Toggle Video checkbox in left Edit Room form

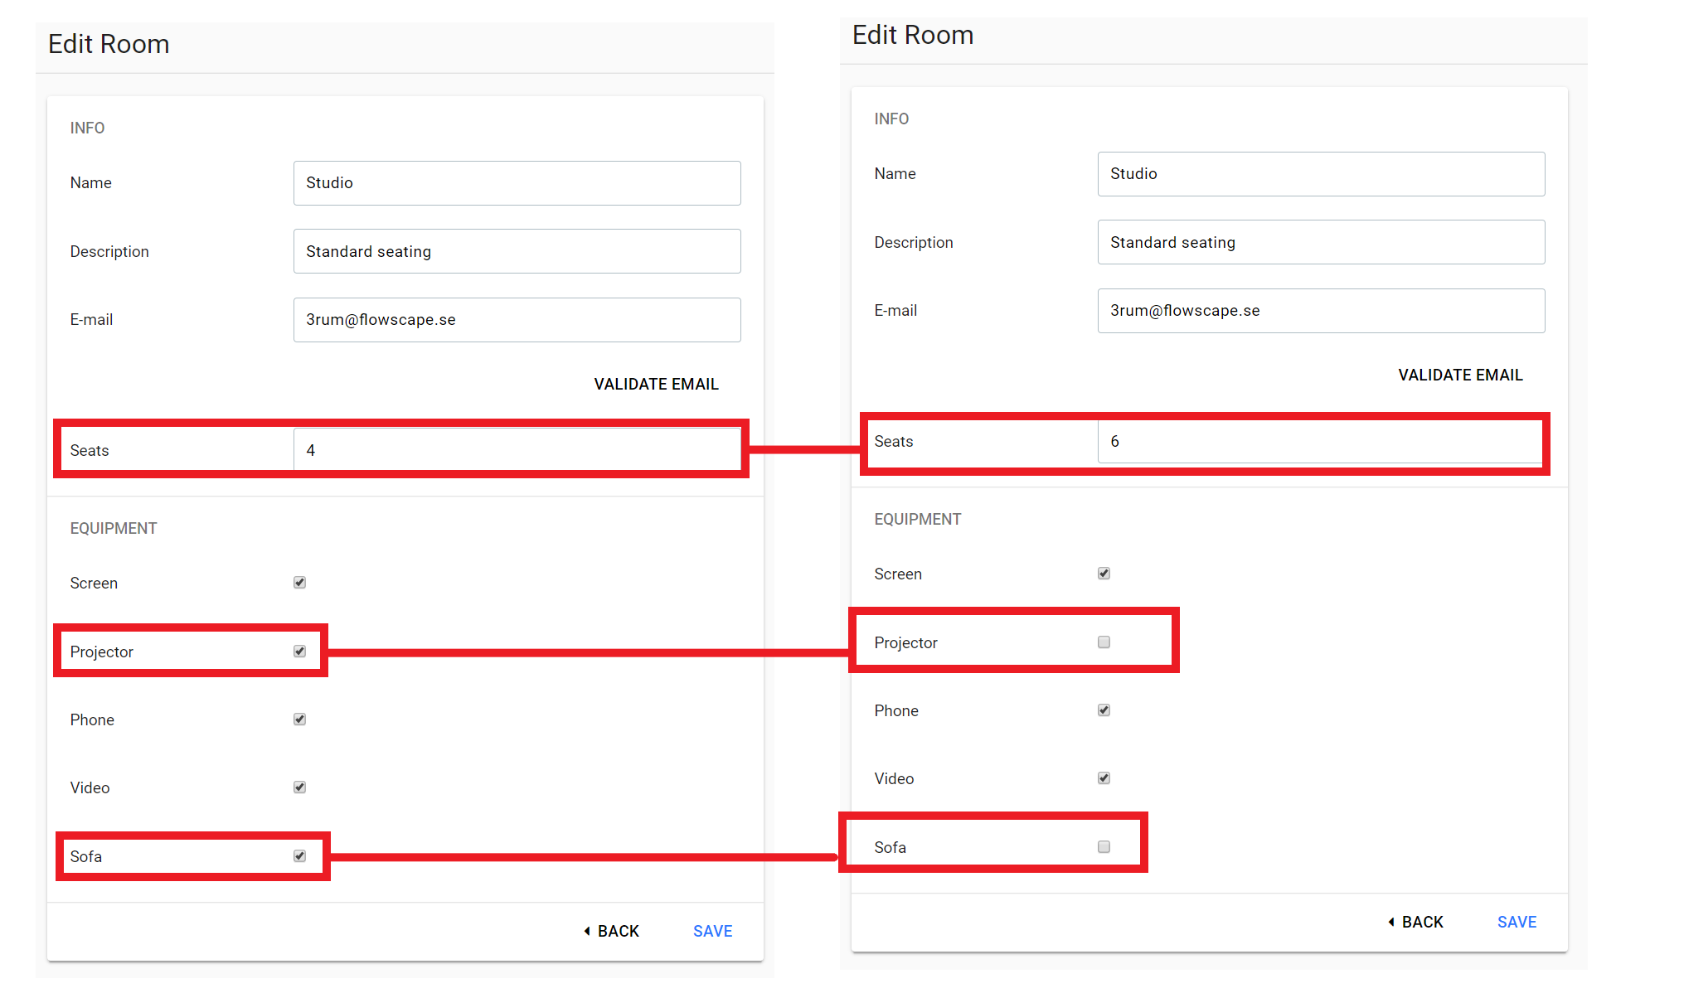(x=299, y=787)
